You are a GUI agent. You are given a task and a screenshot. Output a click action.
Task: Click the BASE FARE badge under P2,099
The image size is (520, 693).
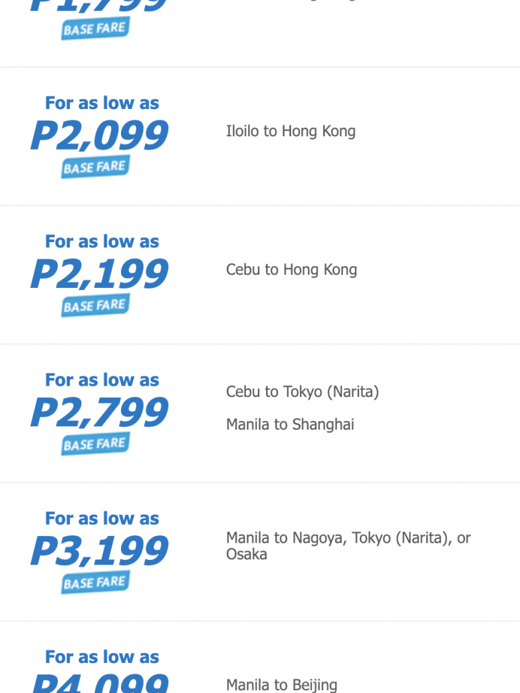point(95,167)
